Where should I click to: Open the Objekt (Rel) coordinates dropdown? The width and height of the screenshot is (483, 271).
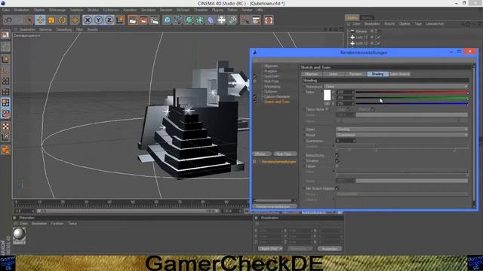pyautogui.click(x=270, y=248)
